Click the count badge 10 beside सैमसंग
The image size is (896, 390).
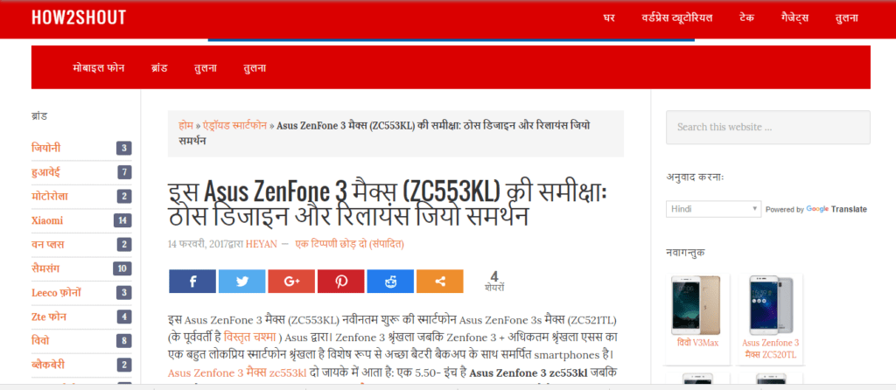pos(122,268)
